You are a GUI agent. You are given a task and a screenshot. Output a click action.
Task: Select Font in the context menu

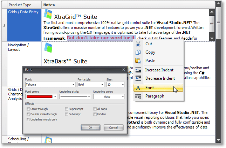158,88
